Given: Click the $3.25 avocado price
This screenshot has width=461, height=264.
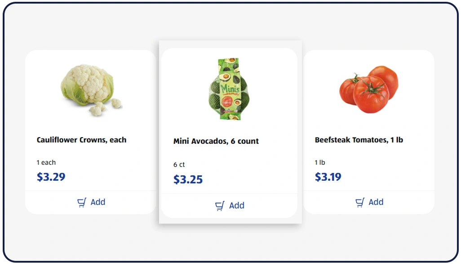Looking at the screenshot, I should [x=188, y=179].
